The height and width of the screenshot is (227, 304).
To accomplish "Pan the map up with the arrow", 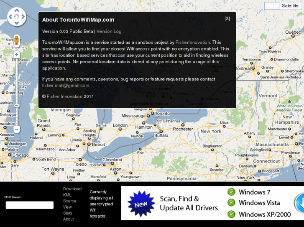I will tap(17, 11).
